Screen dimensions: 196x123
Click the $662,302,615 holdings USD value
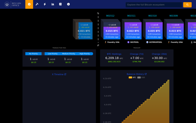click(x=114, y=62)
